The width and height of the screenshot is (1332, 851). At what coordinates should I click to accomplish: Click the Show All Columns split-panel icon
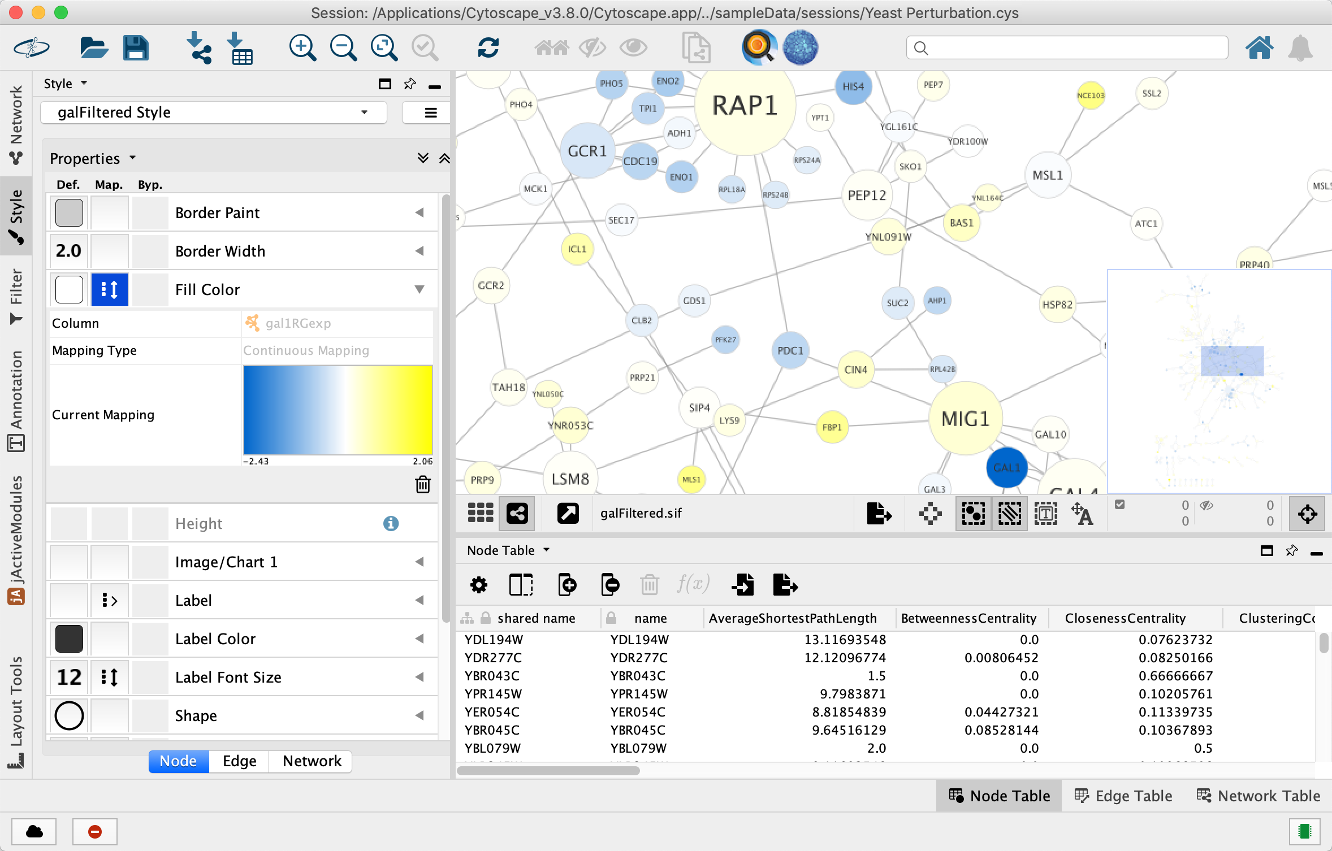521,585
